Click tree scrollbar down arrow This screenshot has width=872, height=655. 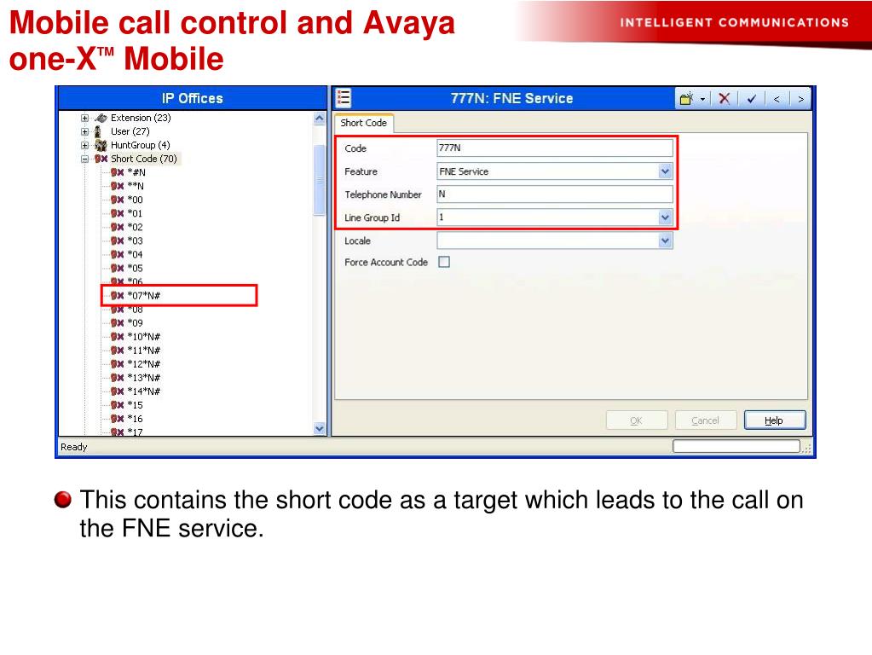319,428
